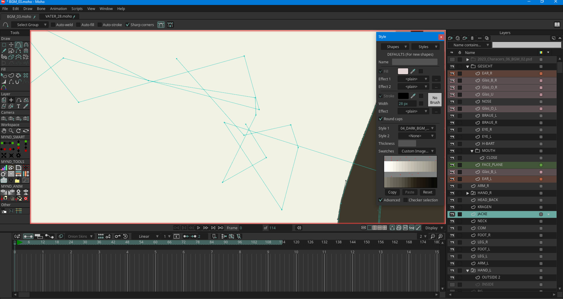Viewport: 563px width, 299px height.
Task: Expand the HAND_R group layer
Action: [x=468, y=193]
